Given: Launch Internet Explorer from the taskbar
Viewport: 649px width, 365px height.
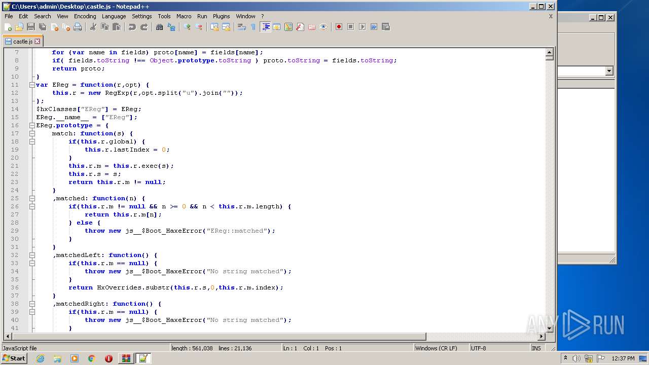Looking at the screenshot, I should click(40, 358).
